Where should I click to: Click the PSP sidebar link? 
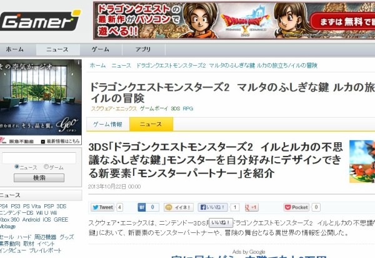[x=49, y=206]
